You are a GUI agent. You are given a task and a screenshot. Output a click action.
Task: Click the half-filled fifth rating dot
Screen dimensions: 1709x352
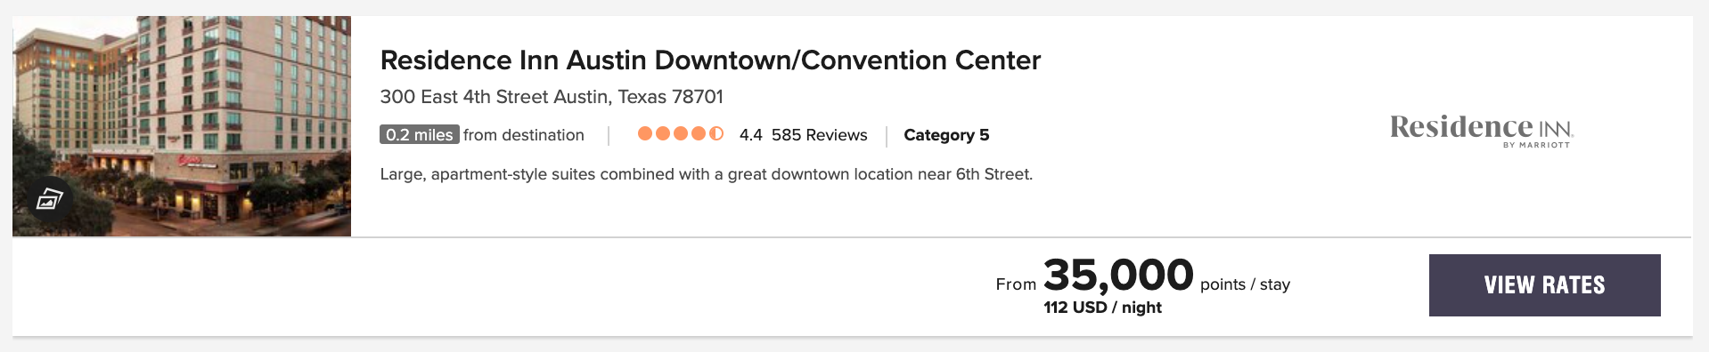(716, 133)
